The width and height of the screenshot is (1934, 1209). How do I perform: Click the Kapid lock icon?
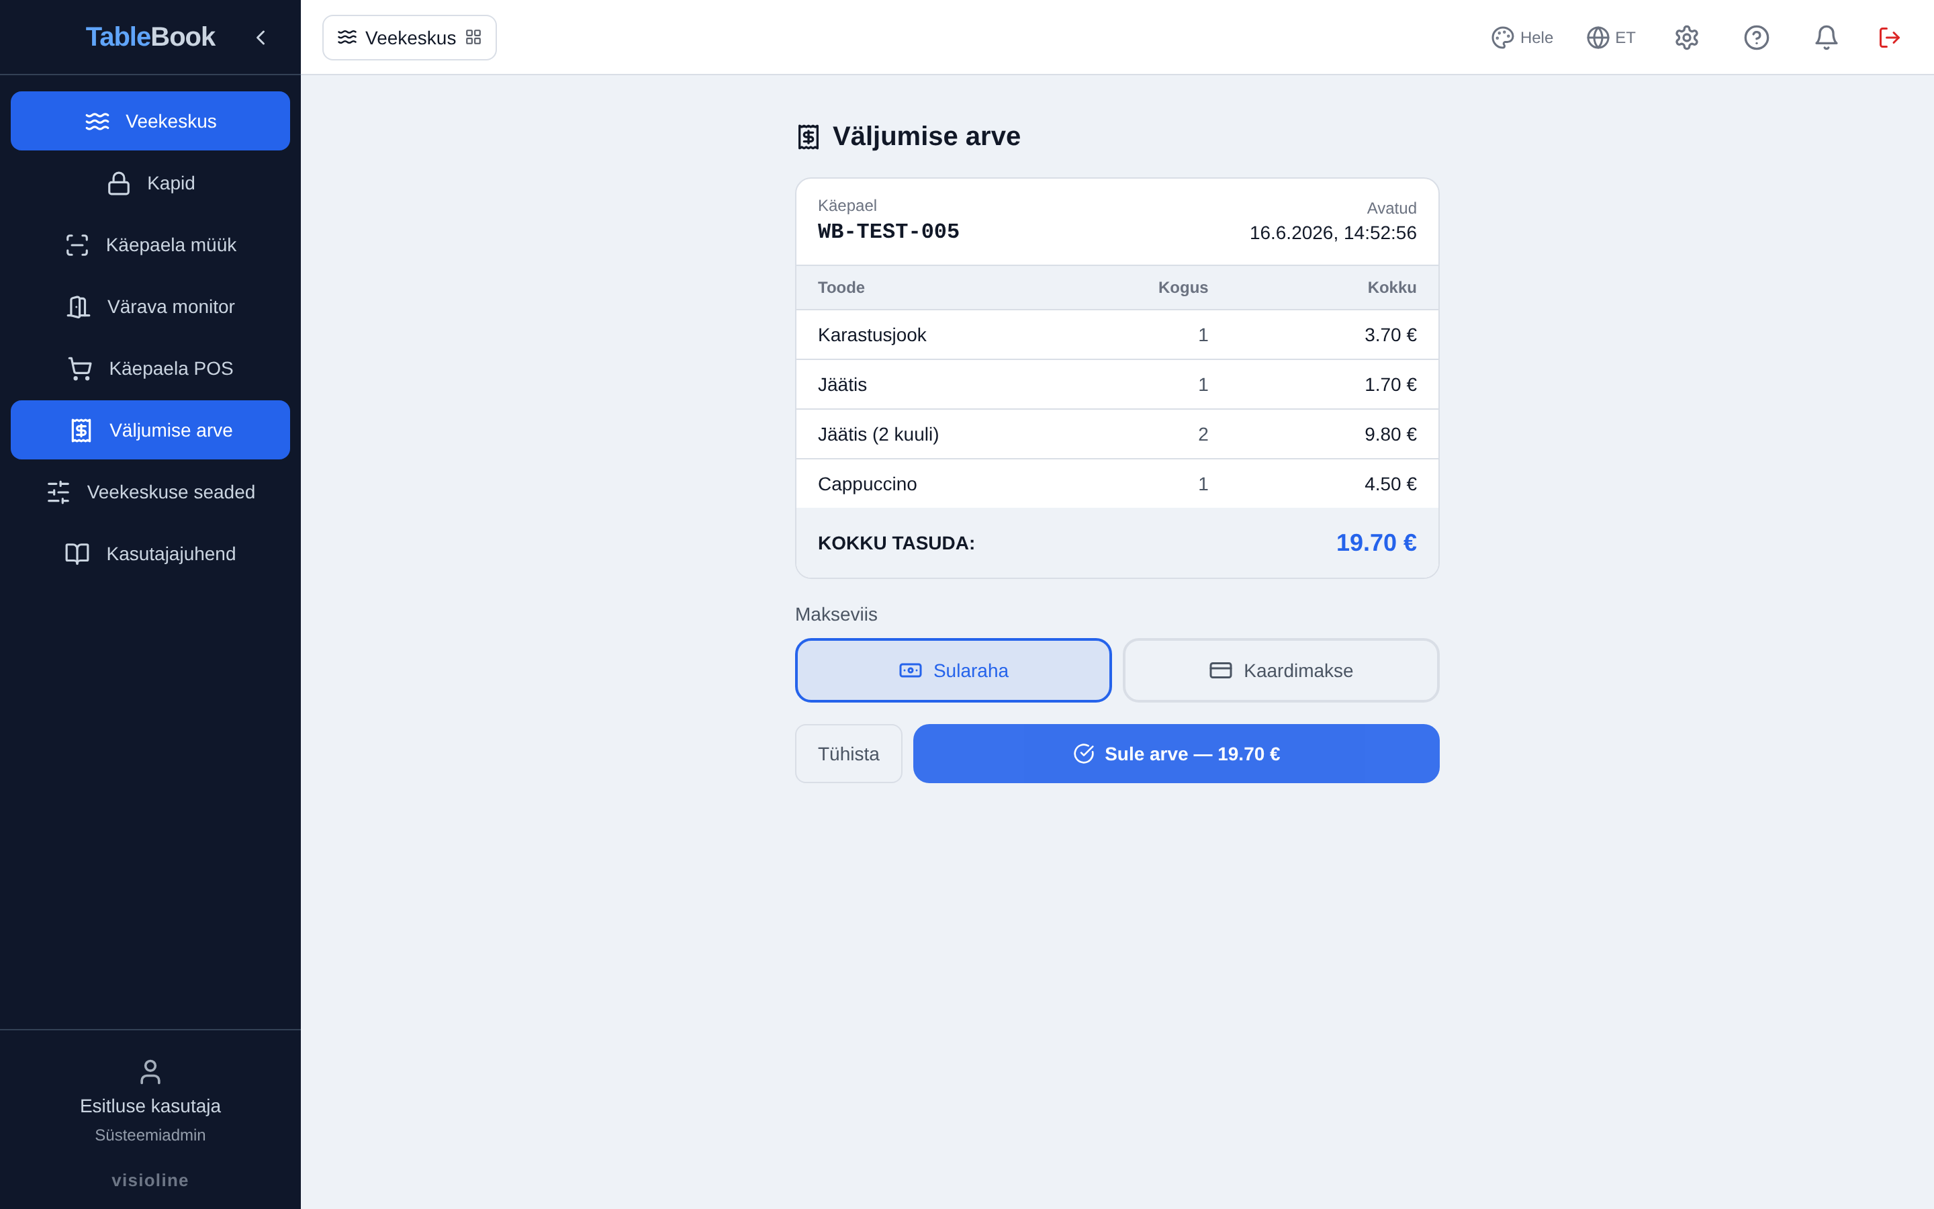pyautogui.click(x=119, y=183)
